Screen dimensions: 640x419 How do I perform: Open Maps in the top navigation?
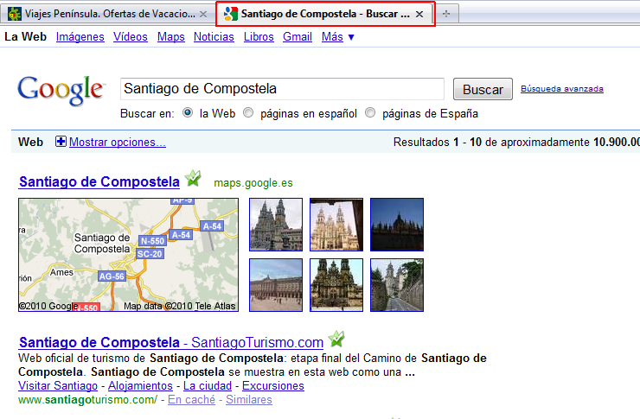[x=171, y=36]
